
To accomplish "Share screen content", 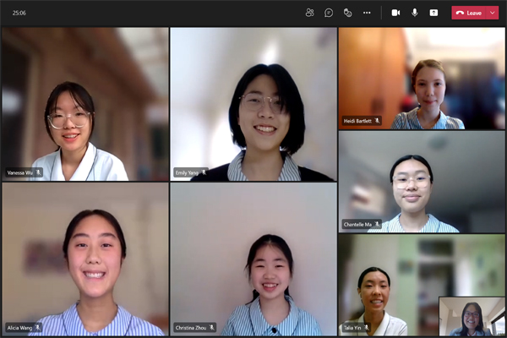I will pos(434,13).
